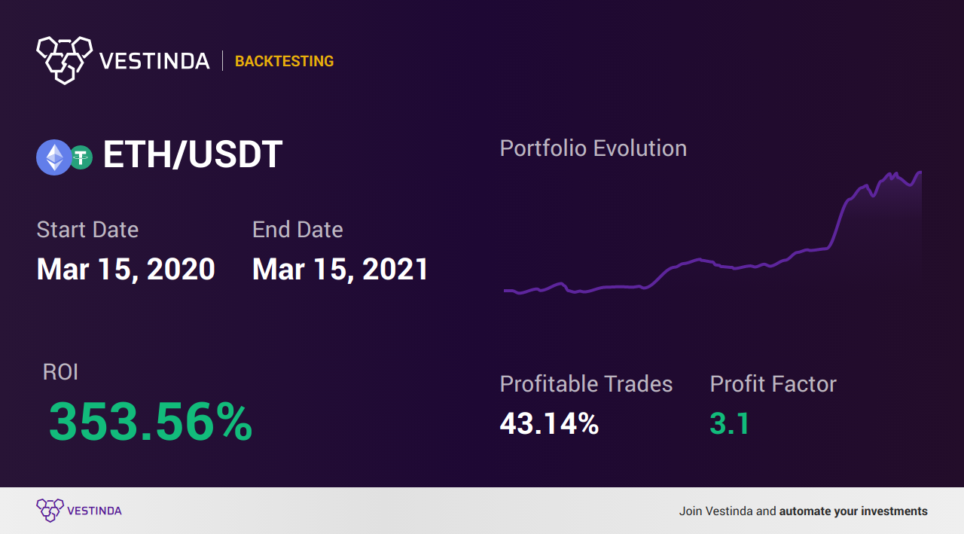Select the Ethereum coin icon
The width and height of the screenshot is (964, 534).
(53, 157)
